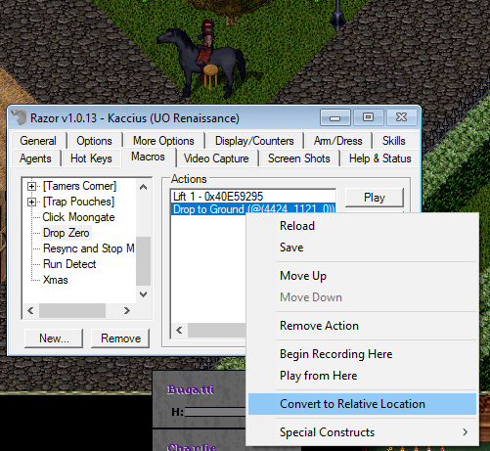This screenshot has width=490, height=451.
Task: Choose Begin Recording Here
Action: coord(362,354)
